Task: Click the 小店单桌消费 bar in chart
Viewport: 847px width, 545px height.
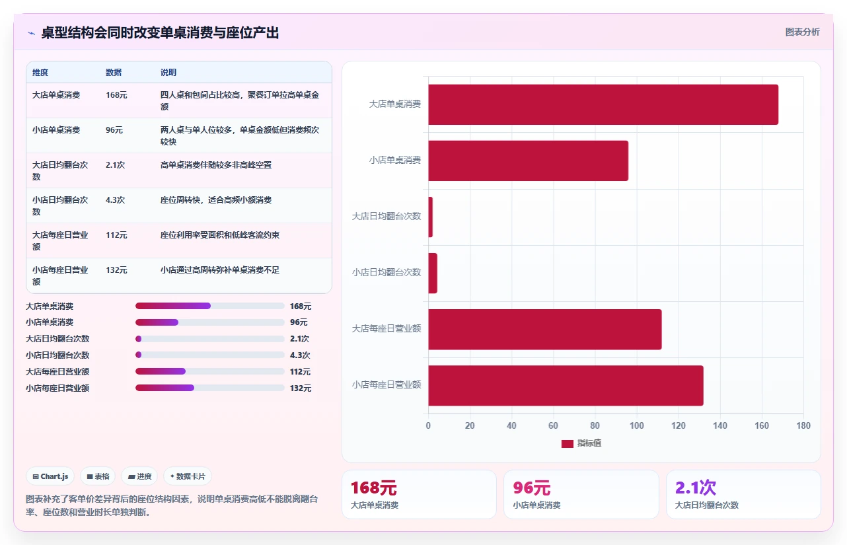Action: point(528,161)
